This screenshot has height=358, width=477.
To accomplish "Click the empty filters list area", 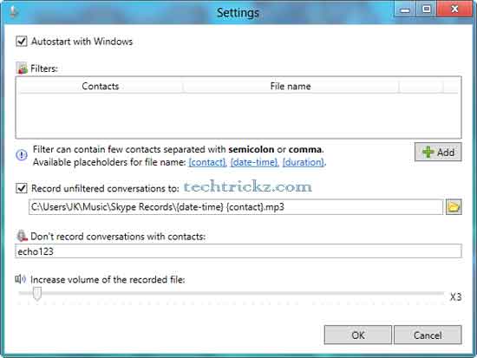I will tap(238, 115).
